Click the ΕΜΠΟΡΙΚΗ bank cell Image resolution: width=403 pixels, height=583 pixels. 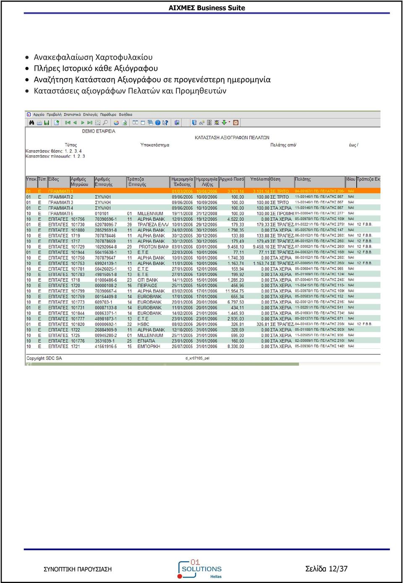(149, 346)
